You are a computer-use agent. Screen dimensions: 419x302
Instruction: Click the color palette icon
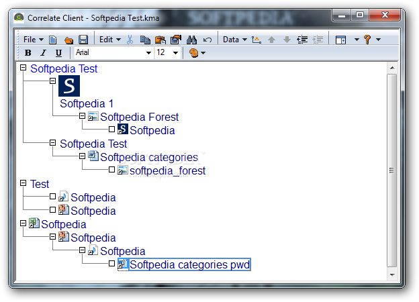194,53
